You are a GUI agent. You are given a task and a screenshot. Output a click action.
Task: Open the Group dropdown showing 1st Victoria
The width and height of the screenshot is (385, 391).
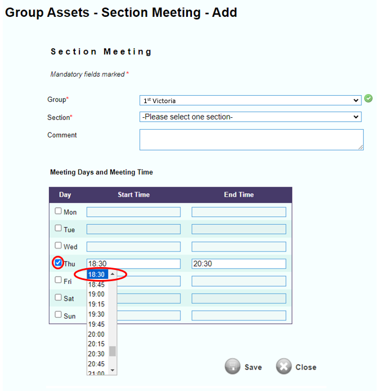[x=250, y=100]
